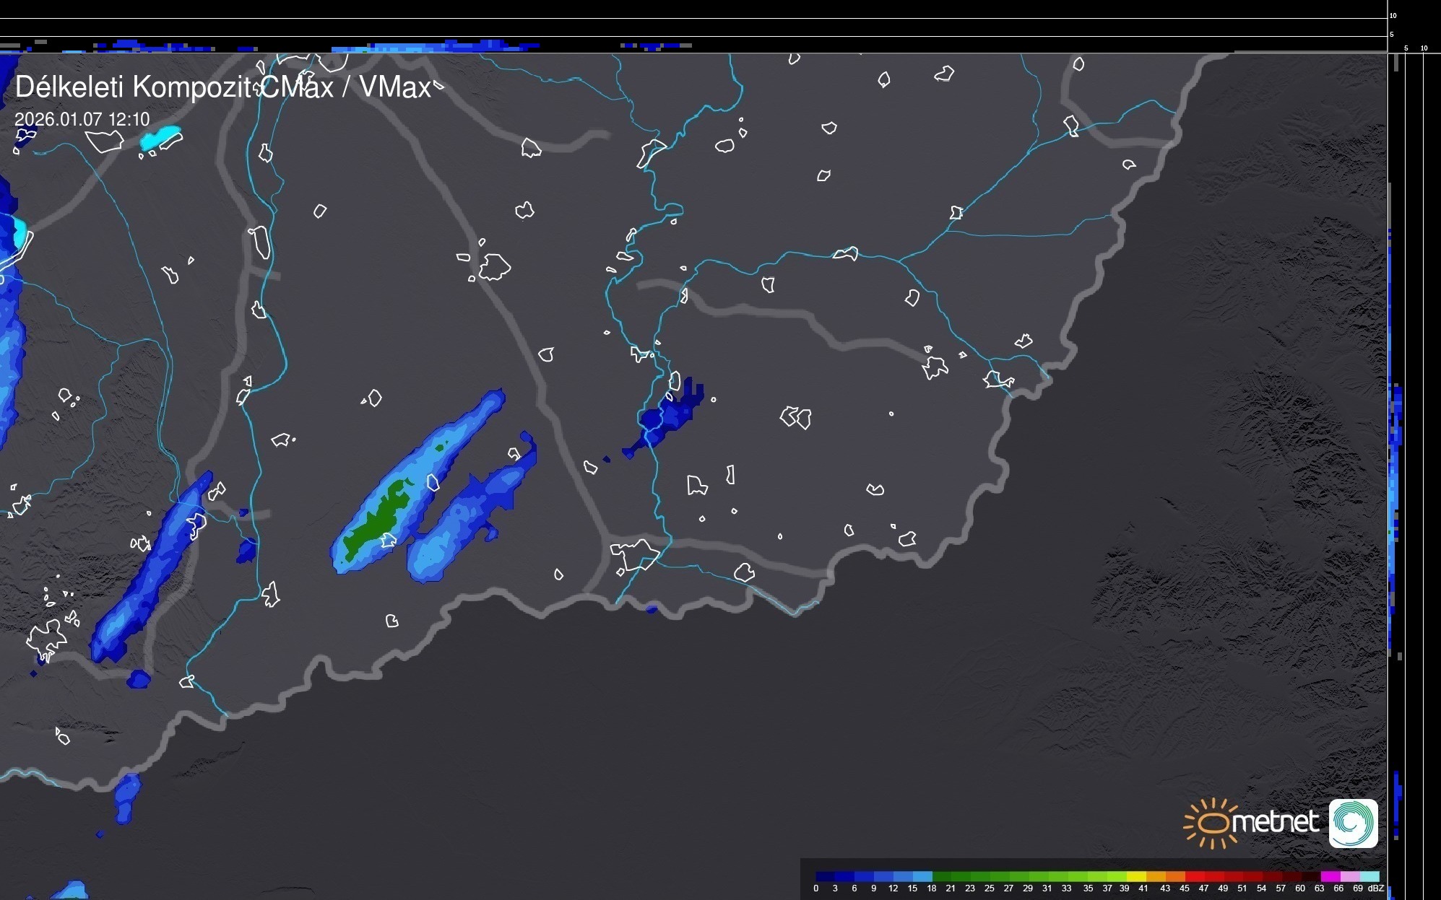
Task: Select the darkest blue 0 dBZ swatch
Action: pos(825,876)
